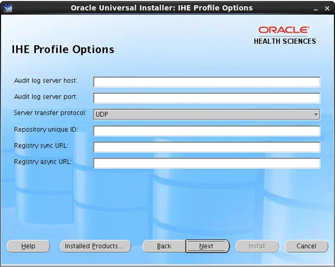This screenshot has height=267, width=335.
Task: Proceed with the Next button
Action: click(207, 246)
